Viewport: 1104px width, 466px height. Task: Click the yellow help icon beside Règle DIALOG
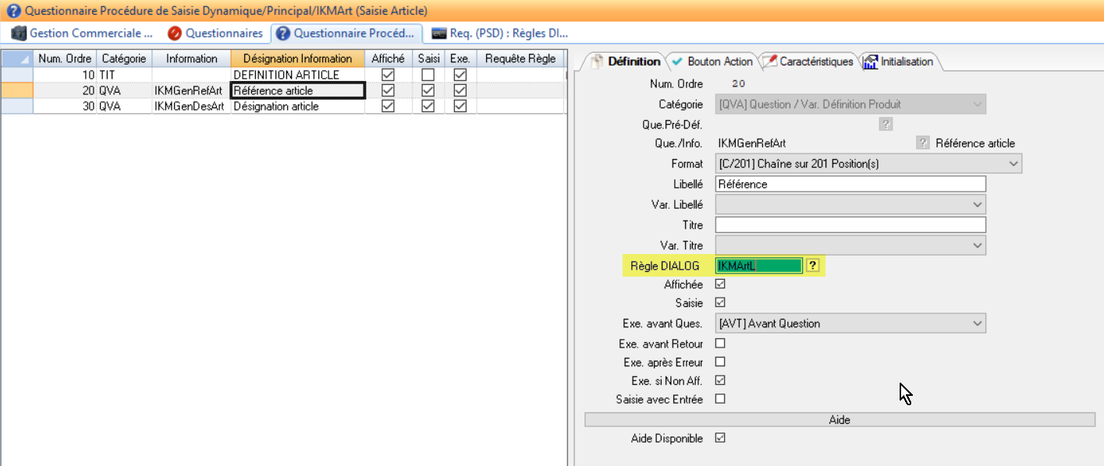pos(812,266)
